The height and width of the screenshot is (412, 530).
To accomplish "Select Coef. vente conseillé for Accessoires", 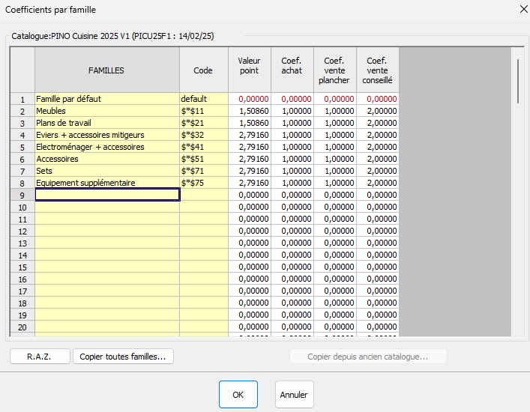I will click(x=378, y=159).
